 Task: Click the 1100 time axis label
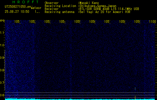pos(153,22)
